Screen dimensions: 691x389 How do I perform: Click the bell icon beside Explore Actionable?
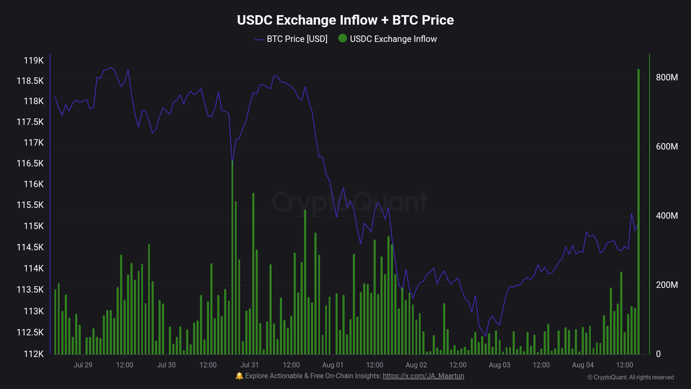tap(240, 376)
